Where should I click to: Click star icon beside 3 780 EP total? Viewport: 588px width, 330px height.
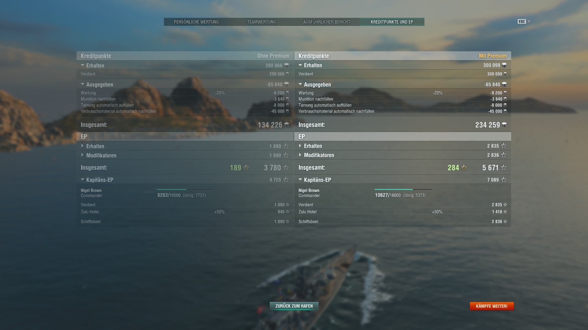[x=286, y=167]
